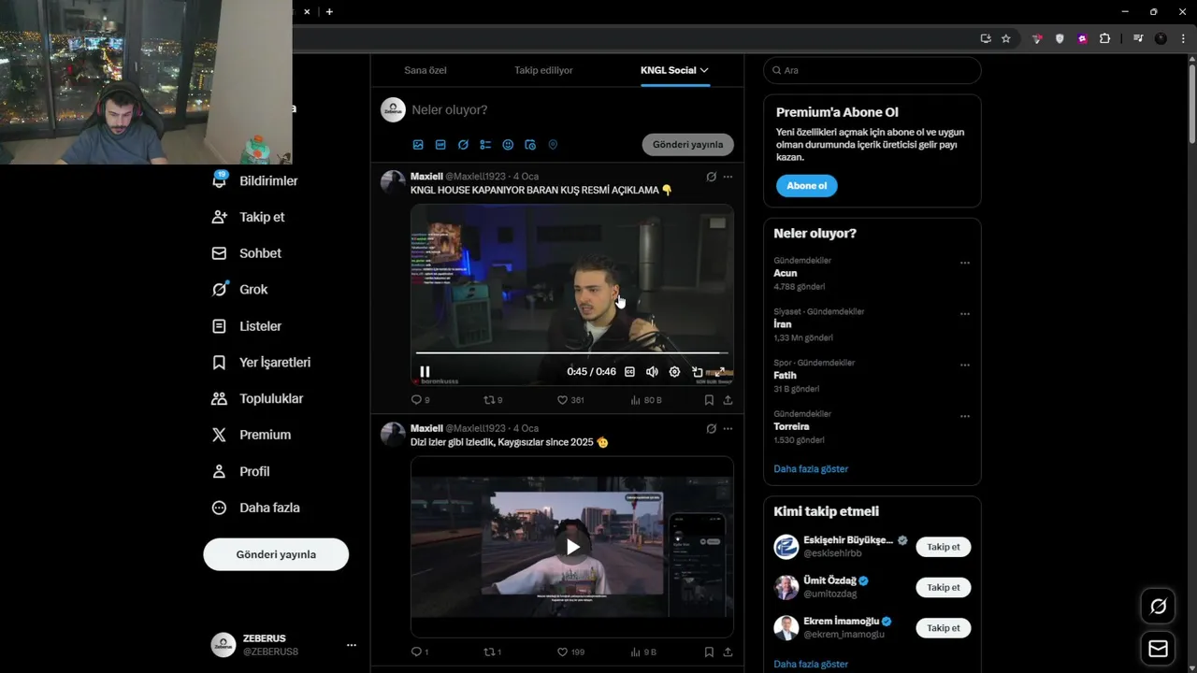The height and width of the screenshot is (673, 1197).
Task: Open more options for Dizi izler post
Action: pos(728,429)
